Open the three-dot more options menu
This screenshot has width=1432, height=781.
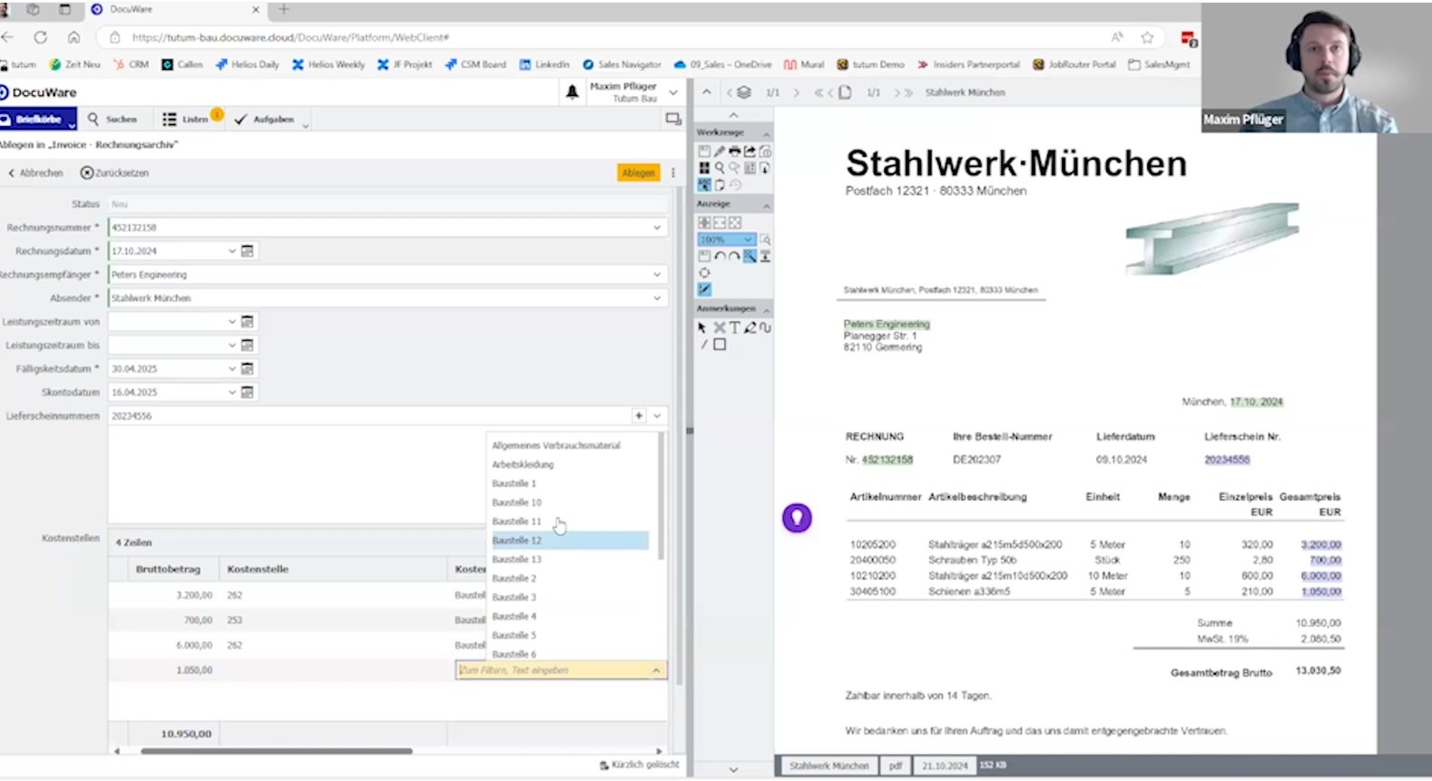pos(673,172)
